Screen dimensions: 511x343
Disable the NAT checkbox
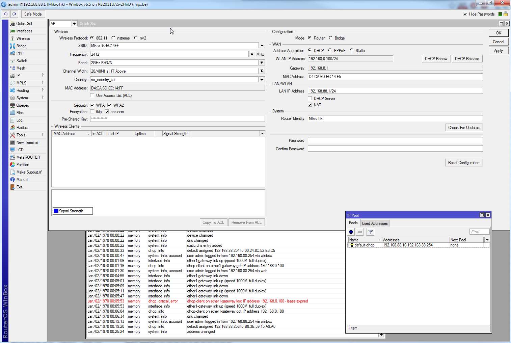(310, 105)
